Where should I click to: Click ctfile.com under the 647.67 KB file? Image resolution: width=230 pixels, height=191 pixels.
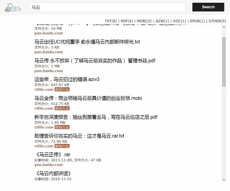[44, 90]
